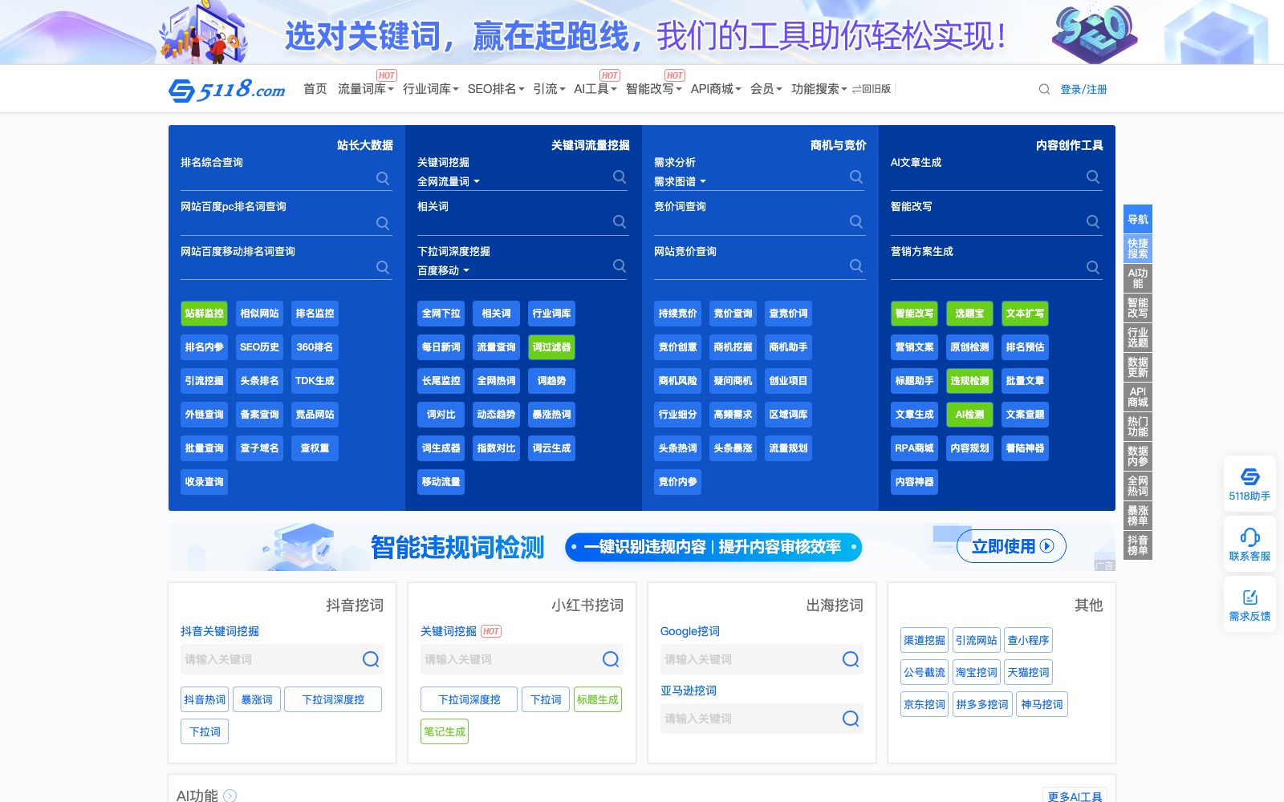Click search icon for AI文章生成
This screenshot has width=1284, height=802.
pyautogui.click(x=1093, y=176)
